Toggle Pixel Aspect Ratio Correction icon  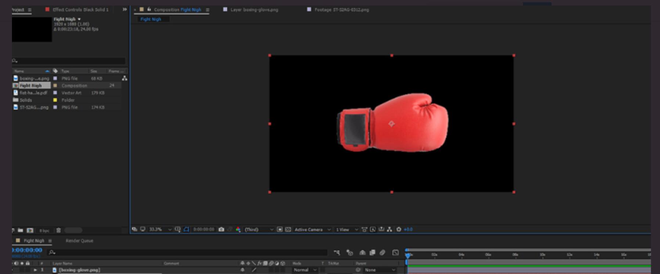(364, 229)
